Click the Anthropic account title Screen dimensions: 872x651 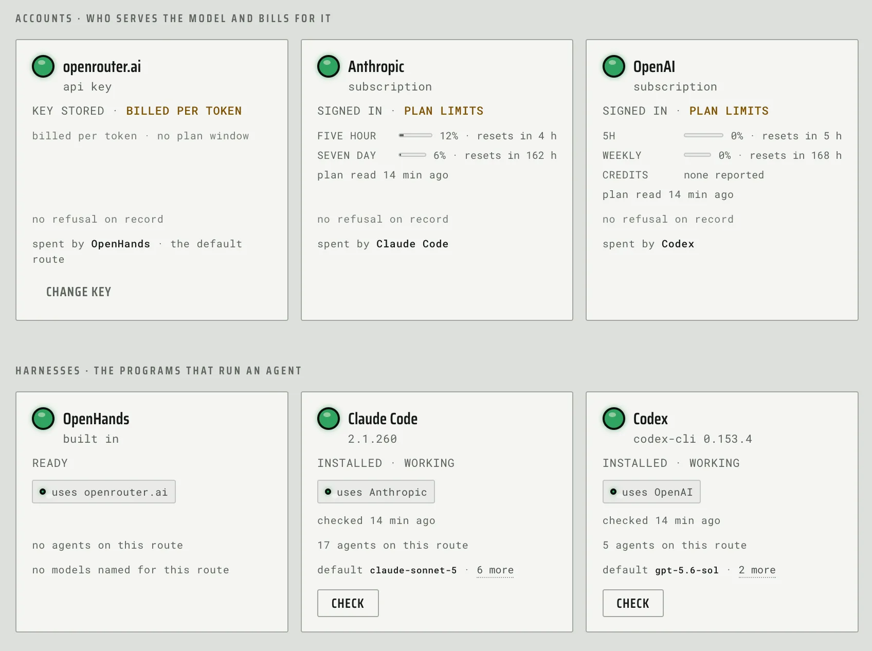click(x=376, y=67)
